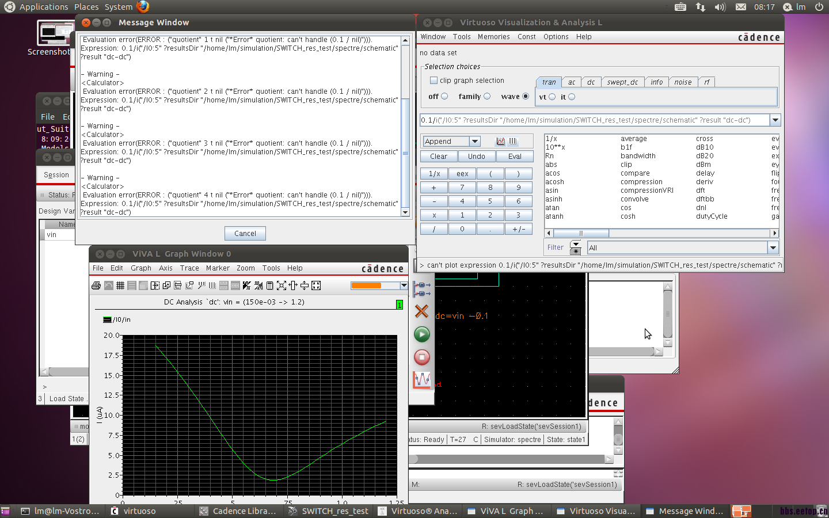Click the red stop simulation button
The height and width of the screenshot is (518, 829).
422,357
